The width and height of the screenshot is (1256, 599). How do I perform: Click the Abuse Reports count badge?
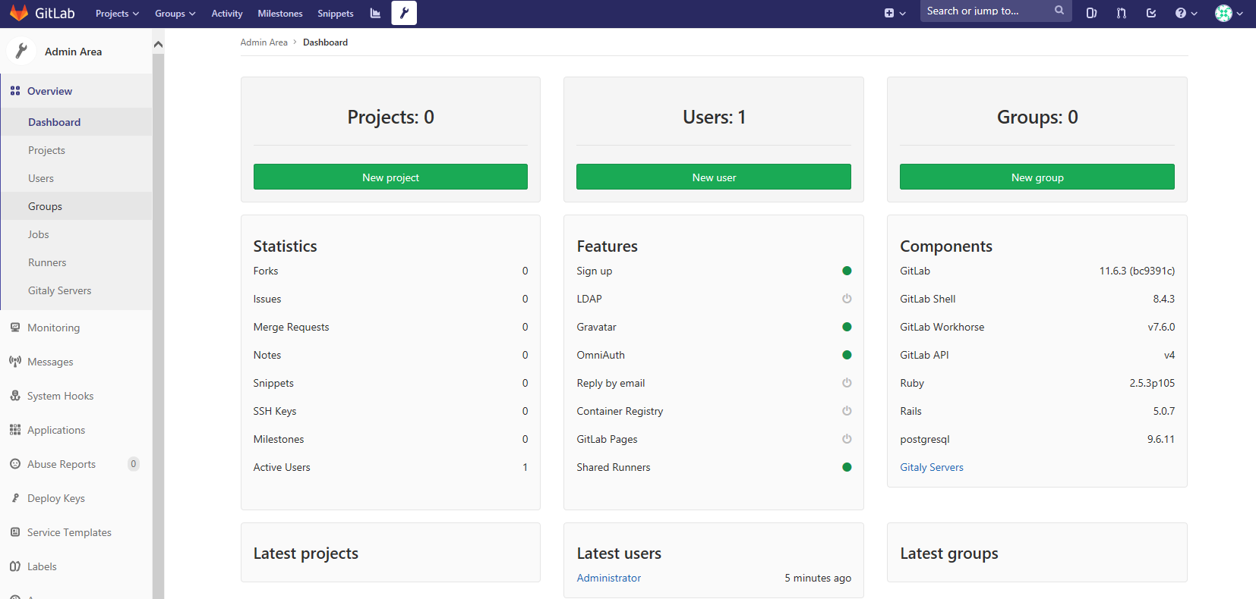pyautogui.click(x=134, y=464)
